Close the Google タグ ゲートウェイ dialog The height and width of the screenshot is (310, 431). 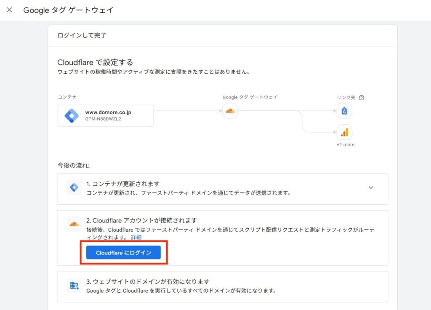point(9,10)
